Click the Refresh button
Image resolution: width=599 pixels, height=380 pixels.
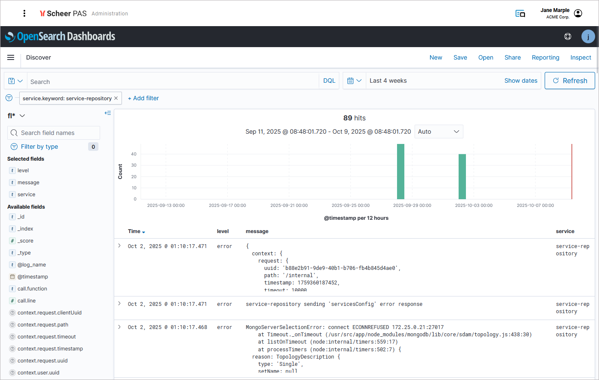(x=569, y=81)
